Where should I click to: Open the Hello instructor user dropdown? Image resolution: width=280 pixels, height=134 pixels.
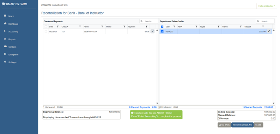point(267,6)
